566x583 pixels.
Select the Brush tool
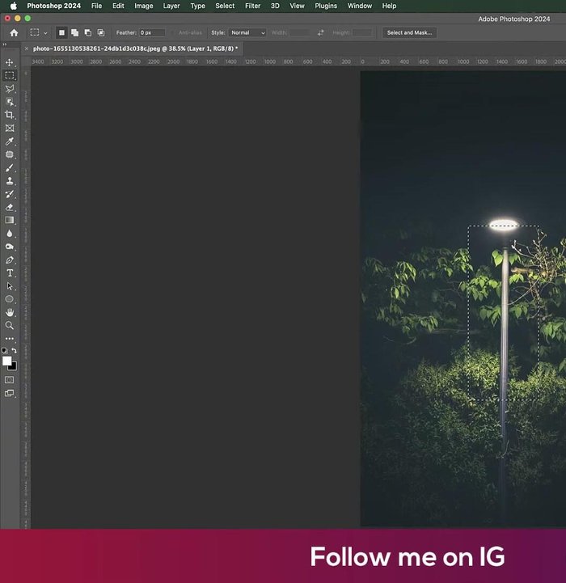click(x=10, y=167)
